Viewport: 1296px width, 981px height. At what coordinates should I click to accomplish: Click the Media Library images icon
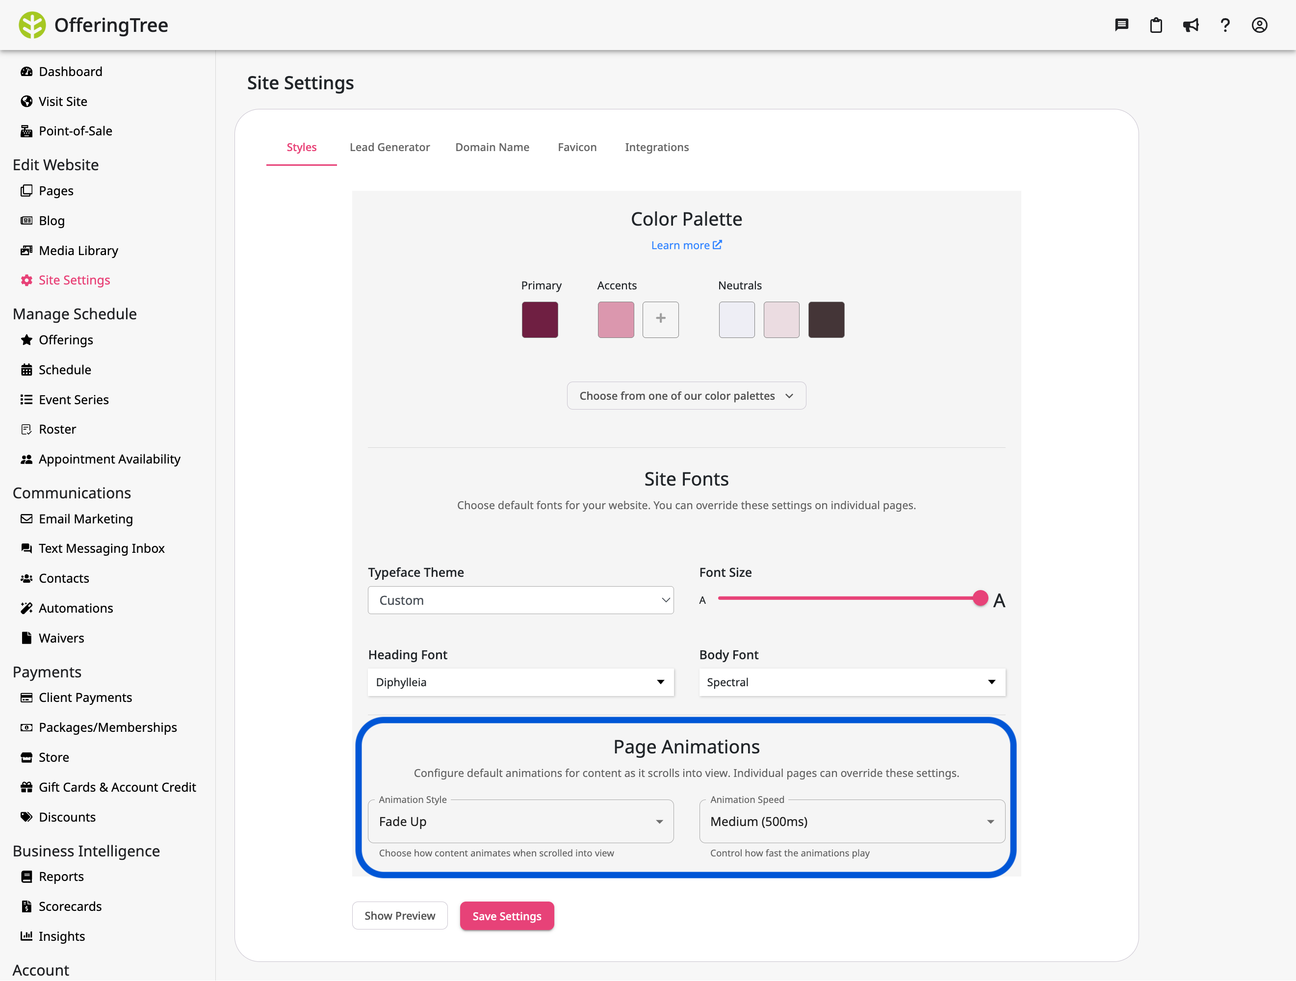[x=26, y=250]
